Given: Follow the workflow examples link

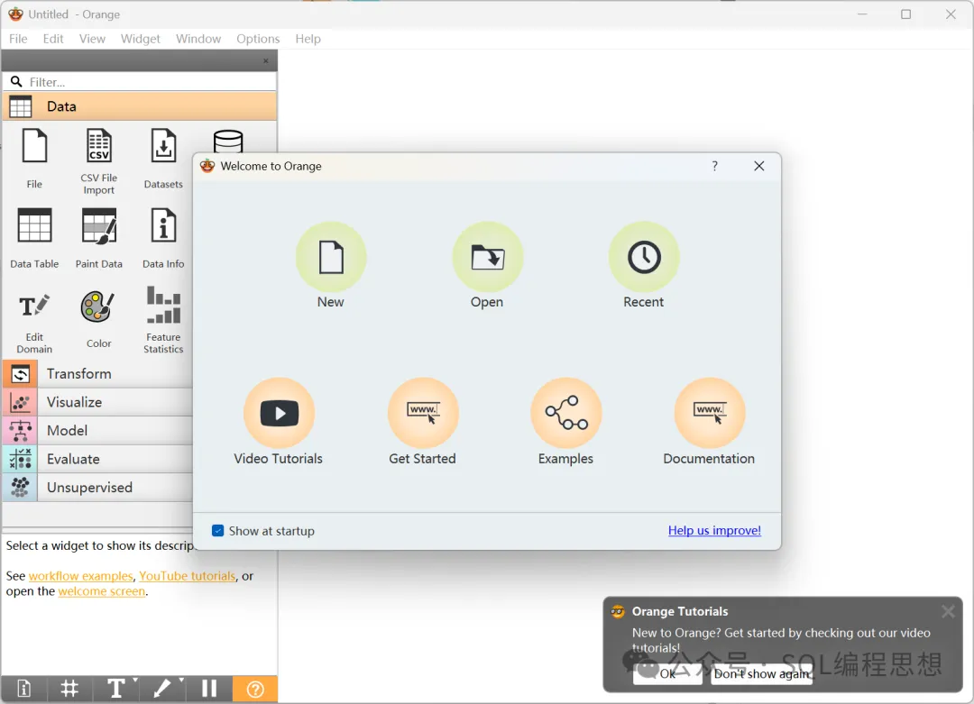Looking at the screenshot, I should [x=81, y=575].
